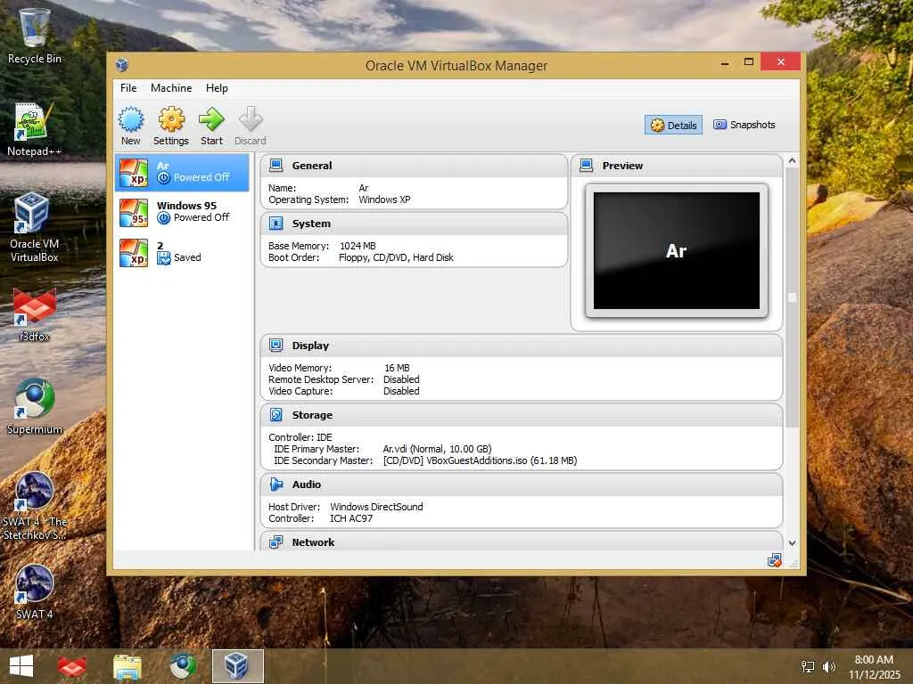
Task: Select the SWAT 4 desktop shortcut
Action: [x=35, y=591]
